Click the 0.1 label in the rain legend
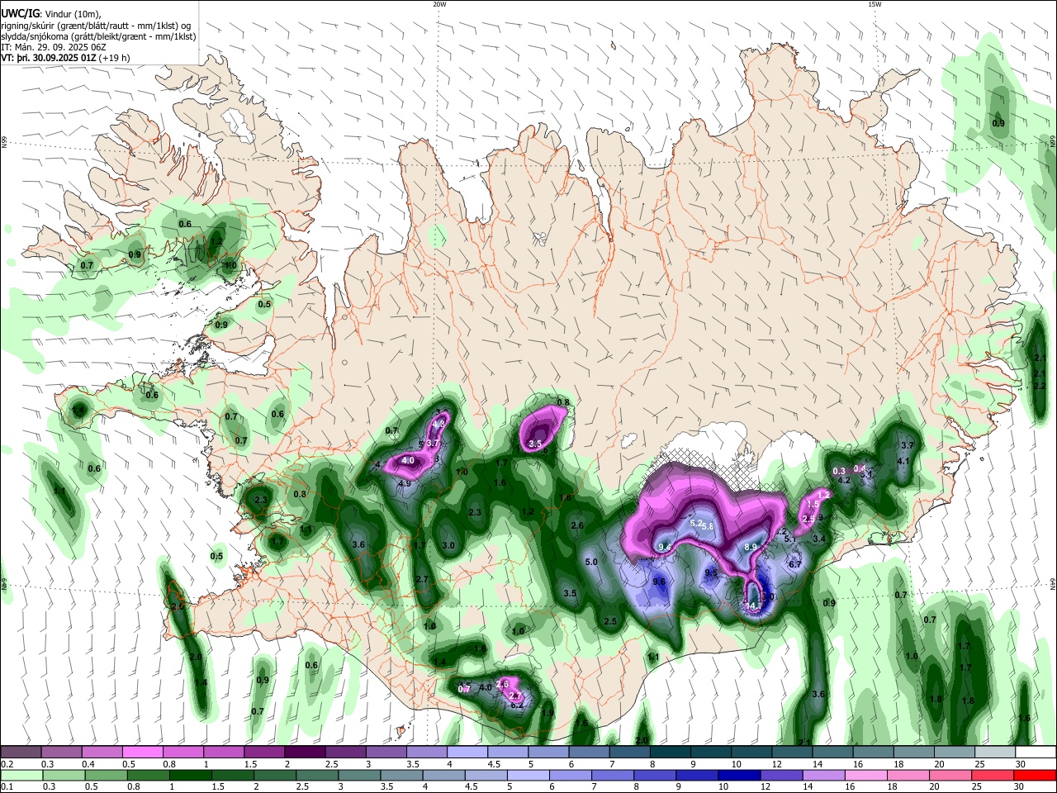Viewport: 1057px width, 793px height. click(7, 787)
